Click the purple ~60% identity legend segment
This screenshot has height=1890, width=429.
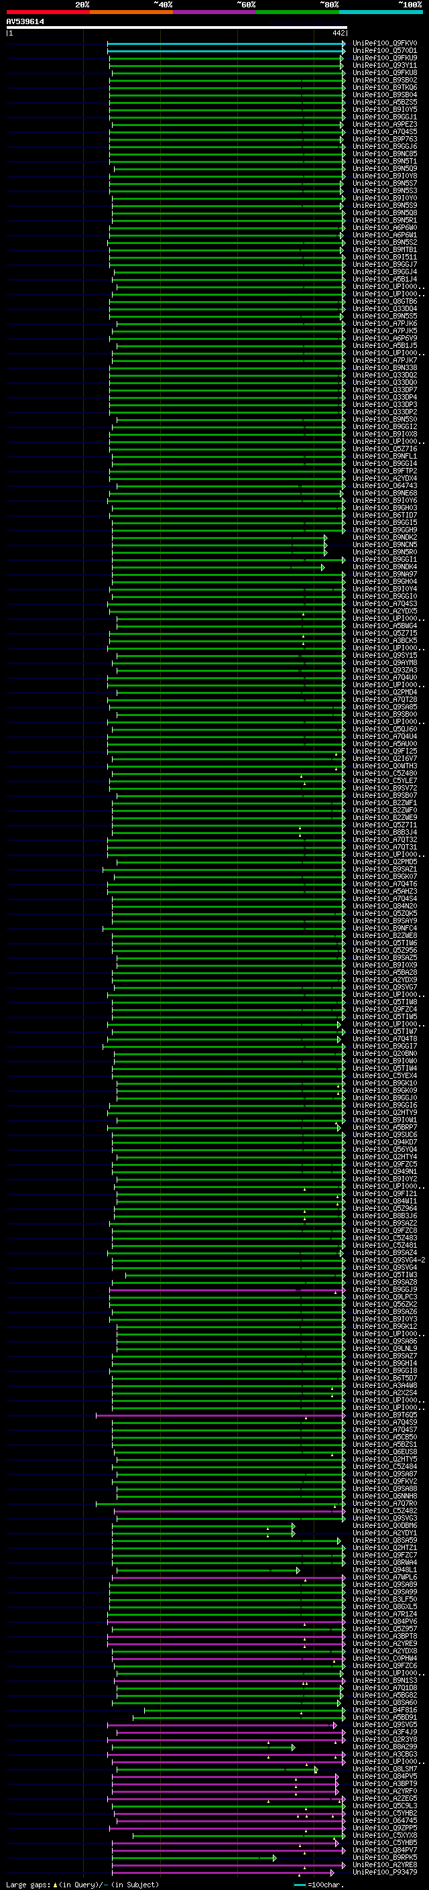click(215, 12)
